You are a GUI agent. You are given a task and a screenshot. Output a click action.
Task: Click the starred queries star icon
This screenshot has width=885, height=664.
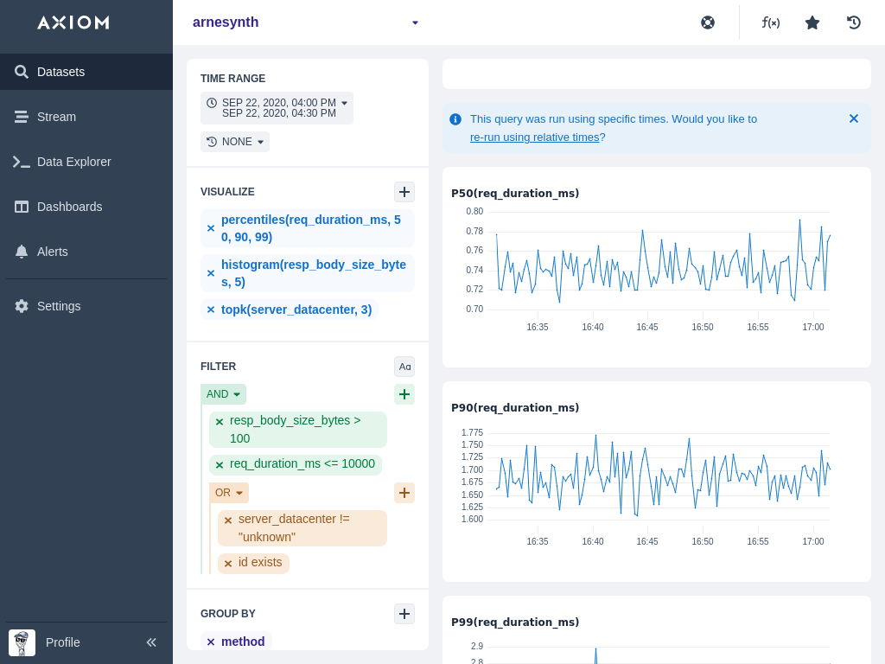pos(812,22)
